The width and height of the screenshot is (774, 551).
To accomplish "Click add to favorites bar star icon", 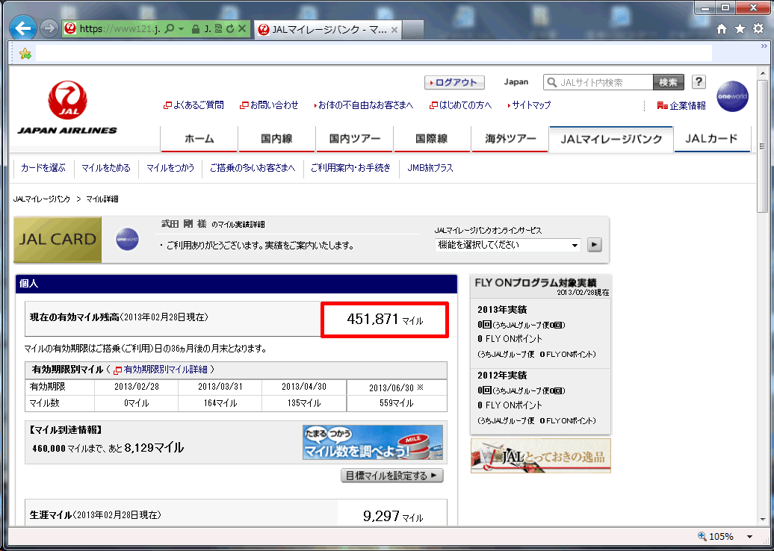I will [25, 53].
